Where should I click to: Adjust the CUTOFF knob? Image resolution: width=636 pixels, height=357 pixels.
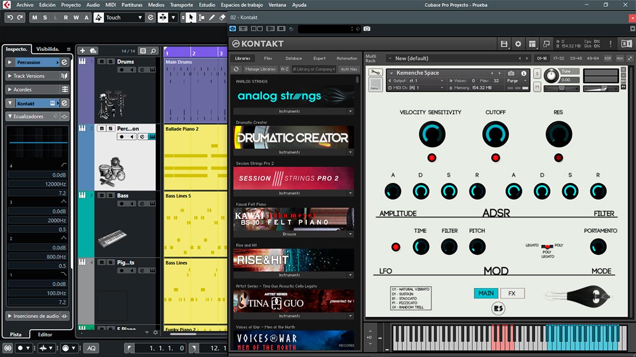coord(496,134)
